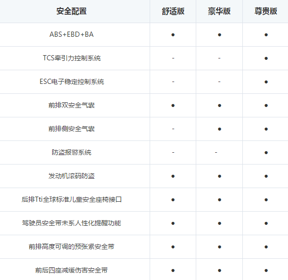Viewport: 288px width, 280px height.
Task: Click 发动机滚码防盗 row label
Action: [x=72, y=176]
